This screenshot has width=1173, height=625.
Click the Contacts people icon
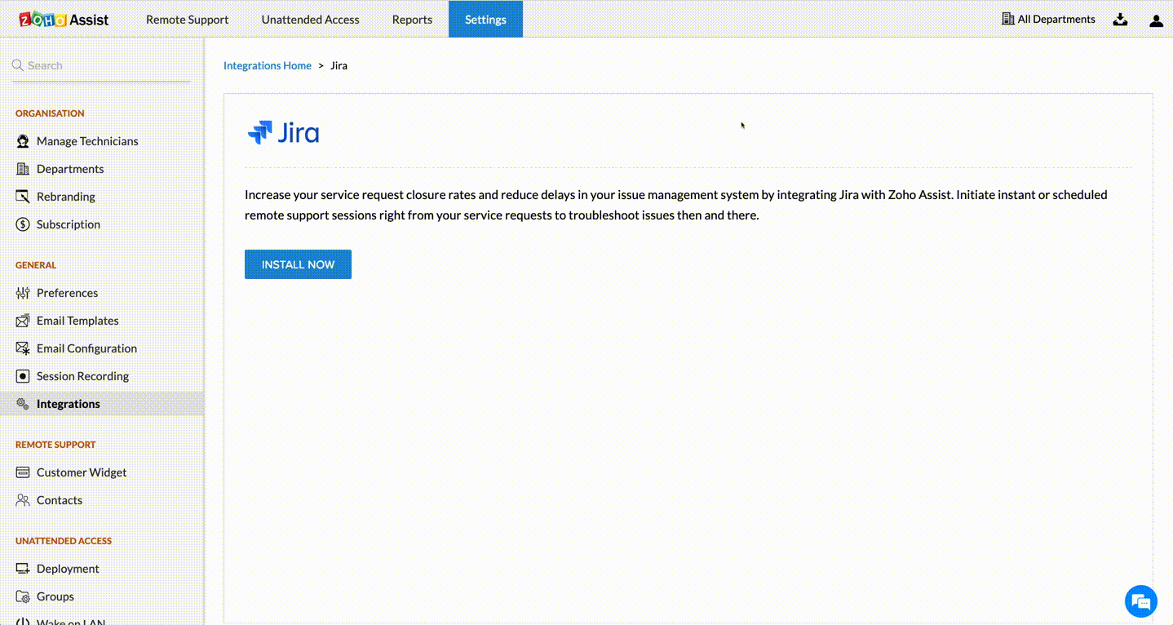23,500
